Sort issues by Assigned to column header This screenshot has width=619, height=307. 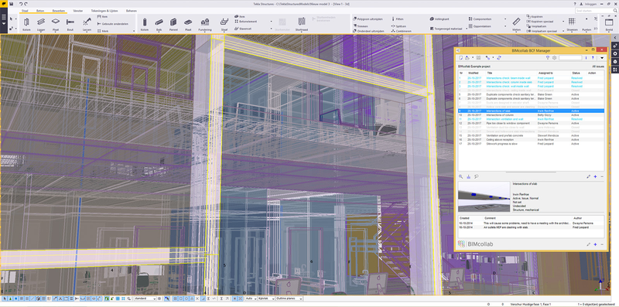pyautogui.click(x=546, y=73)
